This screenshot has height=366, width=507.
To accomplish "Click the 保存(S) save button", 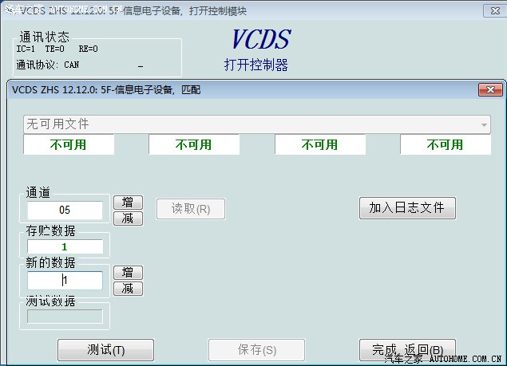I will click(x=257, y=350).
